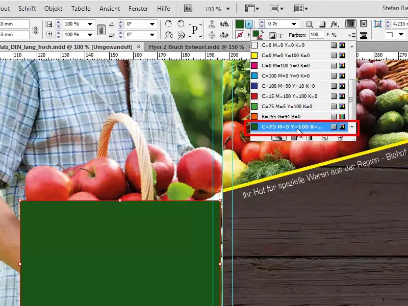
Task: Swap fill and stroke in swatches panel
Action: [x=263, y=32]
